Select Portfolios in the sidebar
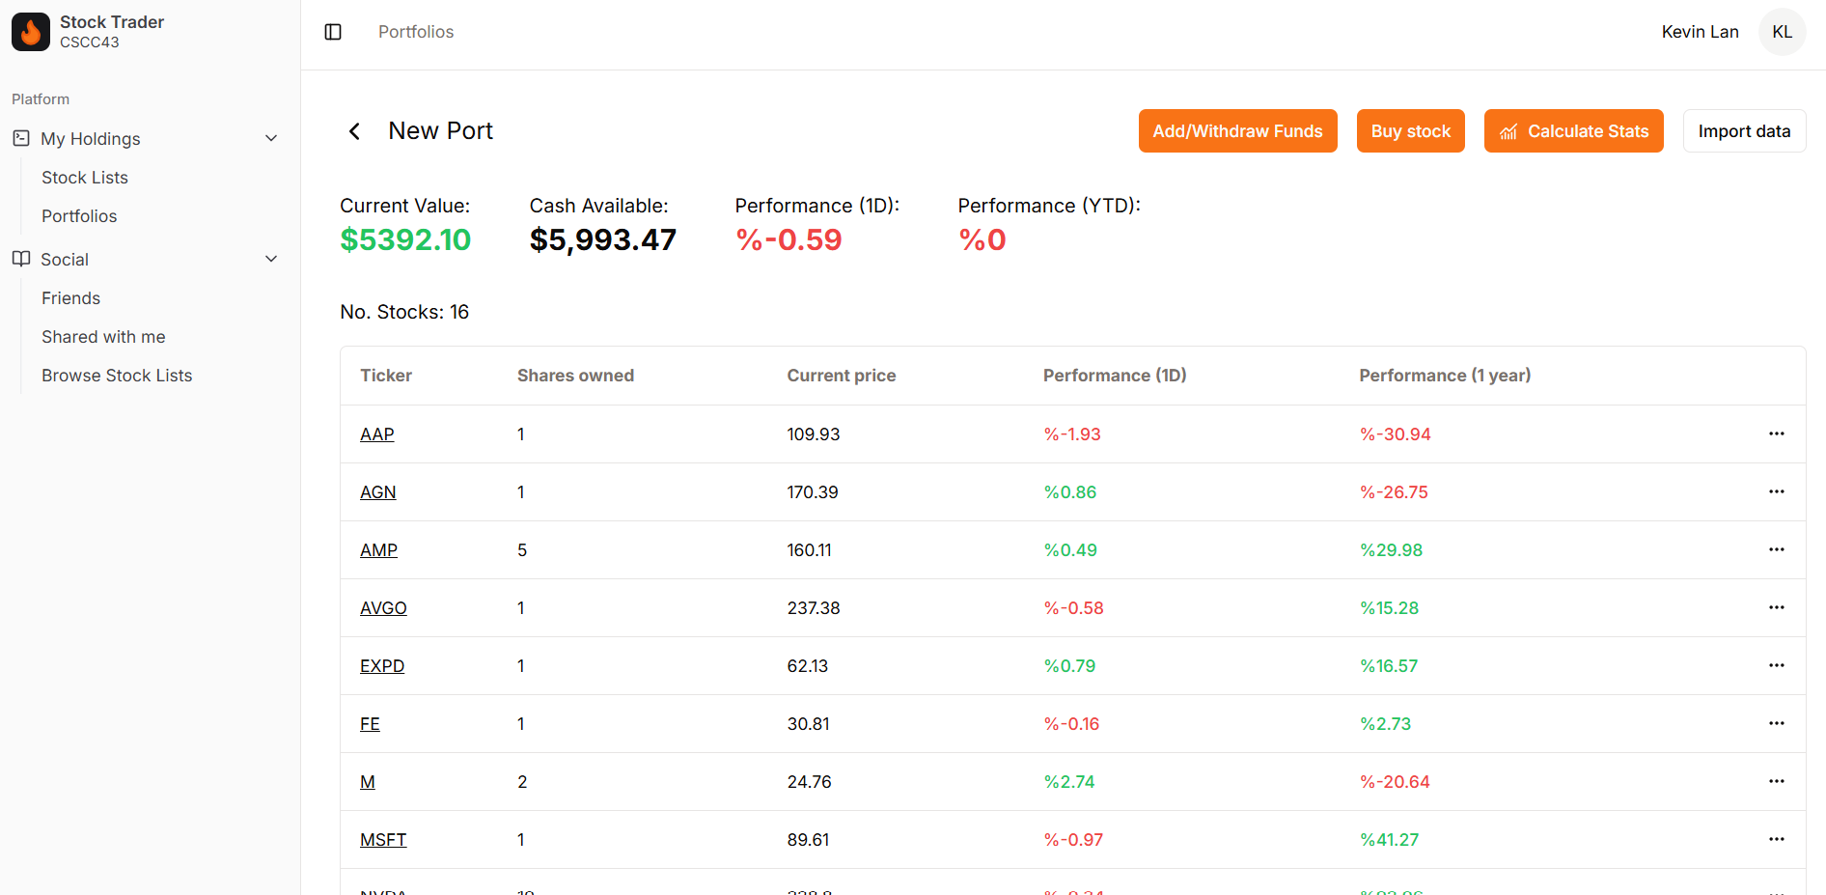1826x895 pixels. (x=79, y=215)
